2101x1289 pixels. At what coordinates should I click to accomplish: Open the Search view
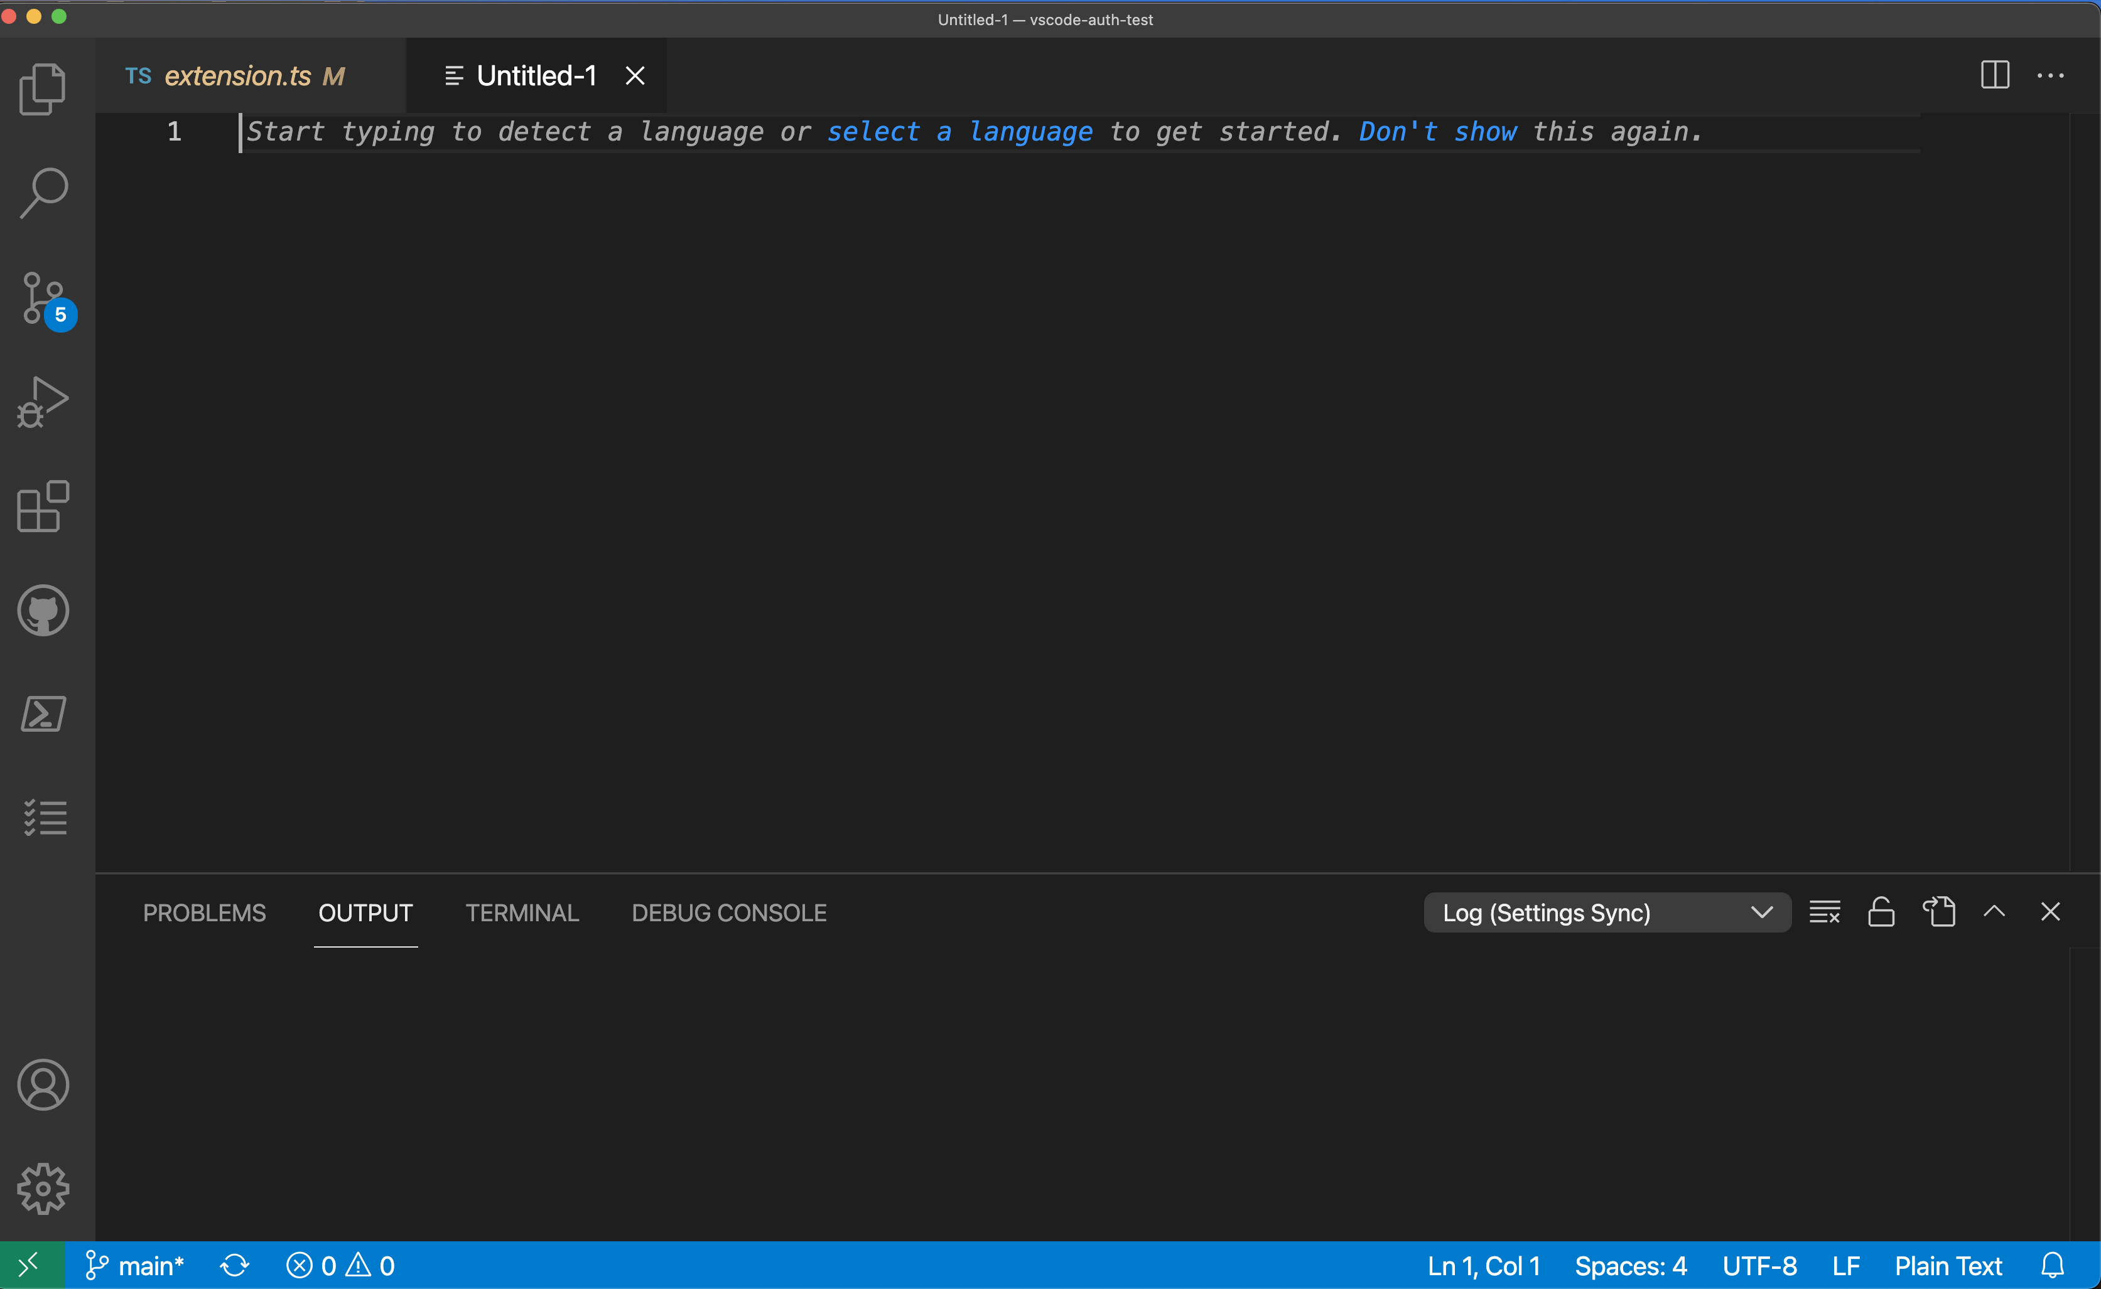coord(43,192)
